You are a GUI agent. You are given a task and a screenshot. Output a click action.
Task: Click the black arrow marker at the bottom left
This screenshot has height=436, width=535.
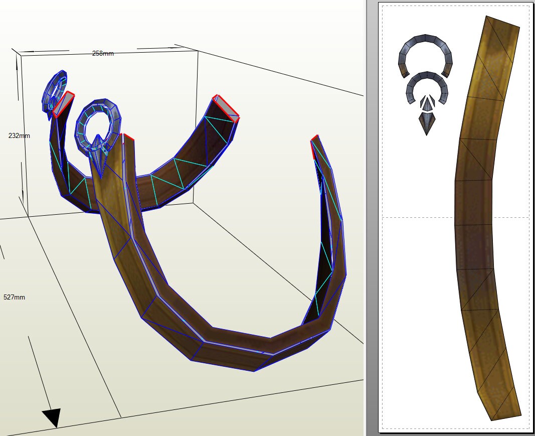coord(52,416)
